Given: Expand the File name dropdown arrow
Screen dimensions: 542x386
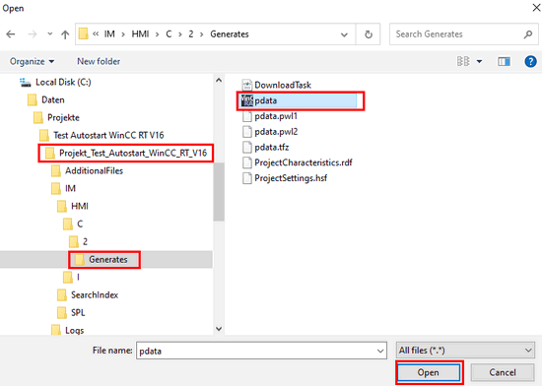Looking at the screenshot, I should pyautogui.click(x=380, y=352).
